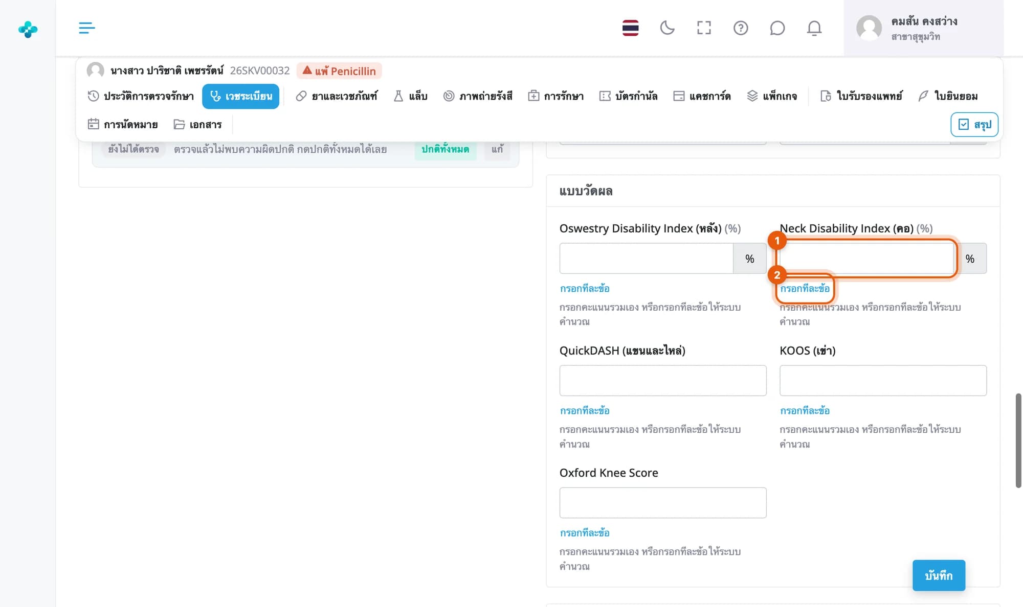This screenshot has height=607, width=1023.
Task: Click the บันทึก save button
Action: click(x=939, y=575)
